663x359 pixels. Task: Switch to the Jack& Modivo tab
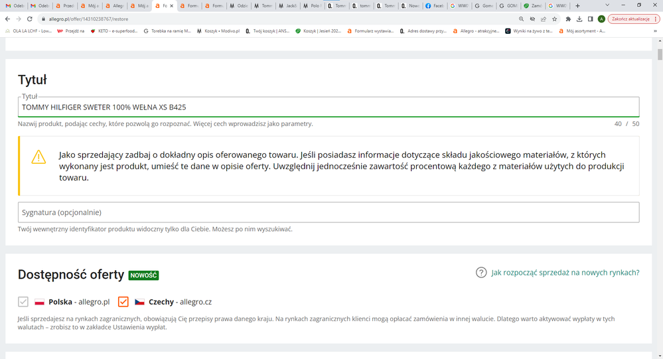click(x=287, y=6)
